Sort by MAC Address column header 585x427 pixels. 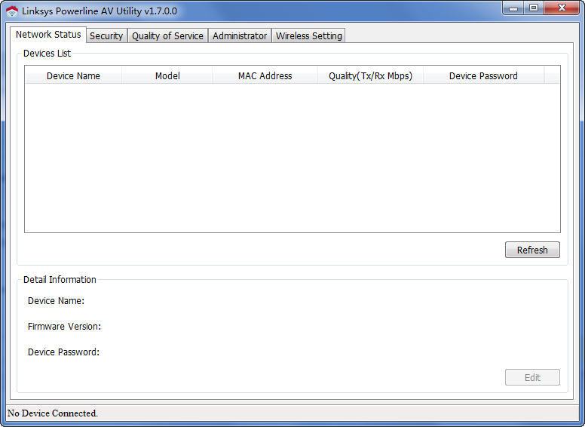click(265, 75)
